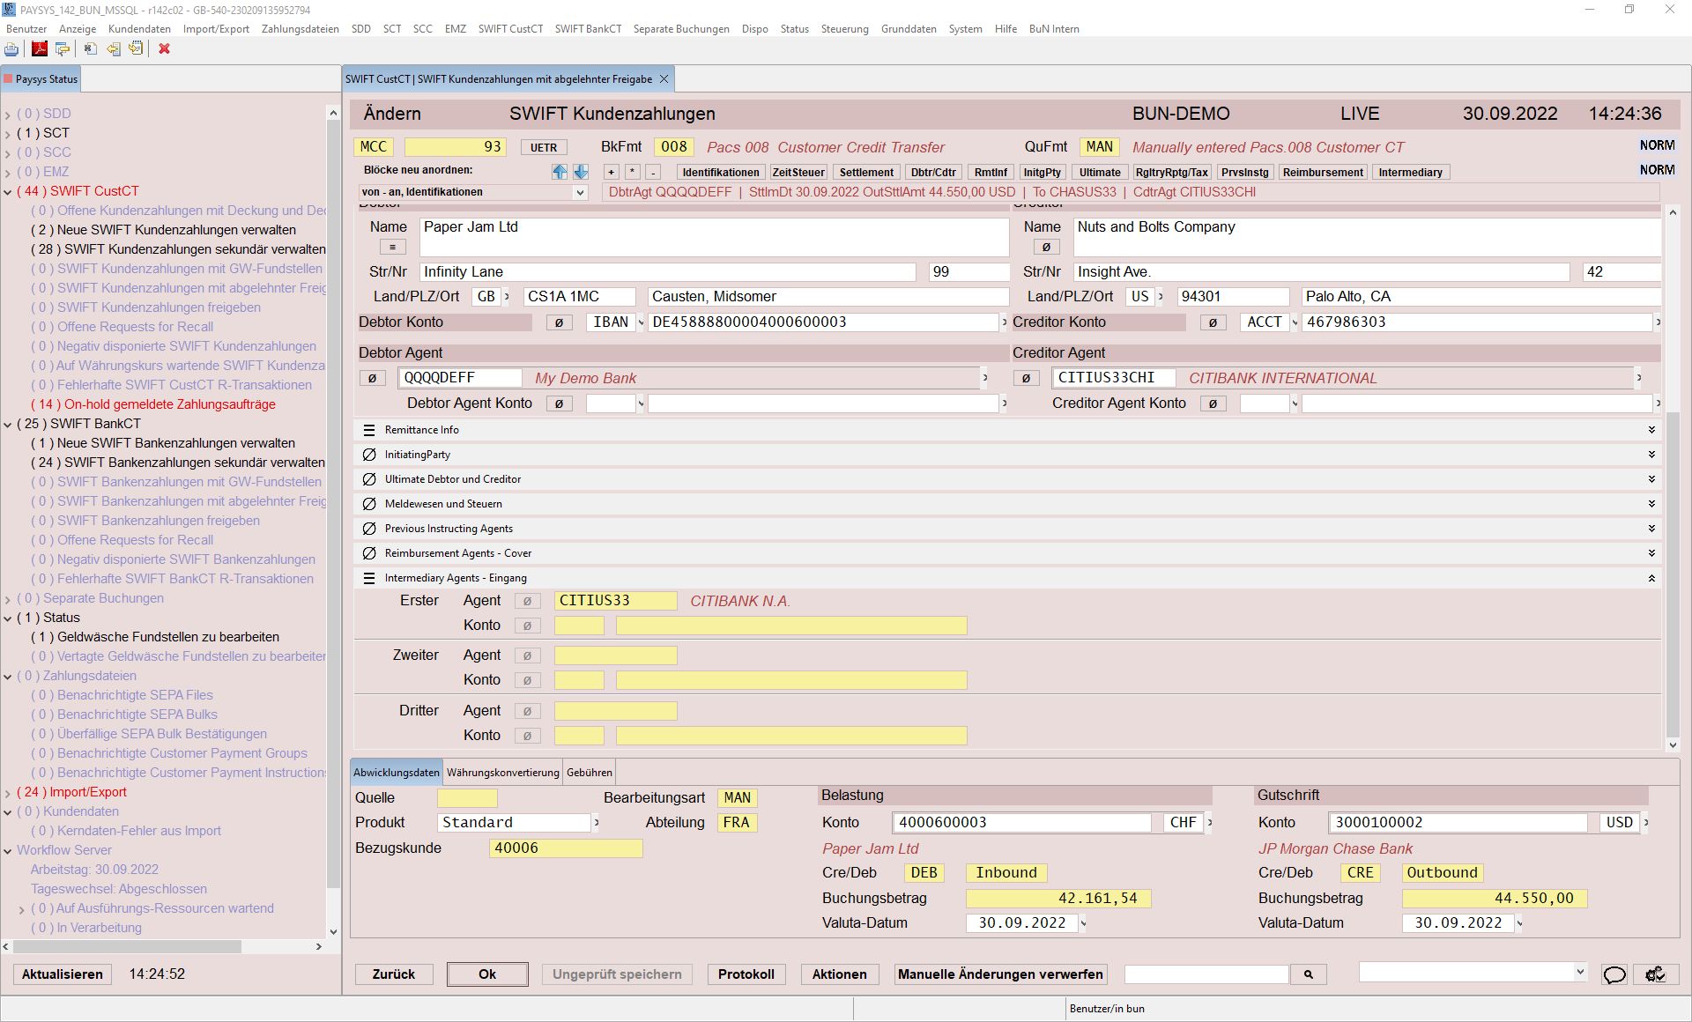The width and height of the screenshot is (1692, 1022).
Task: Toggle the Remittance Info block icon
Action: pos(369,430)
